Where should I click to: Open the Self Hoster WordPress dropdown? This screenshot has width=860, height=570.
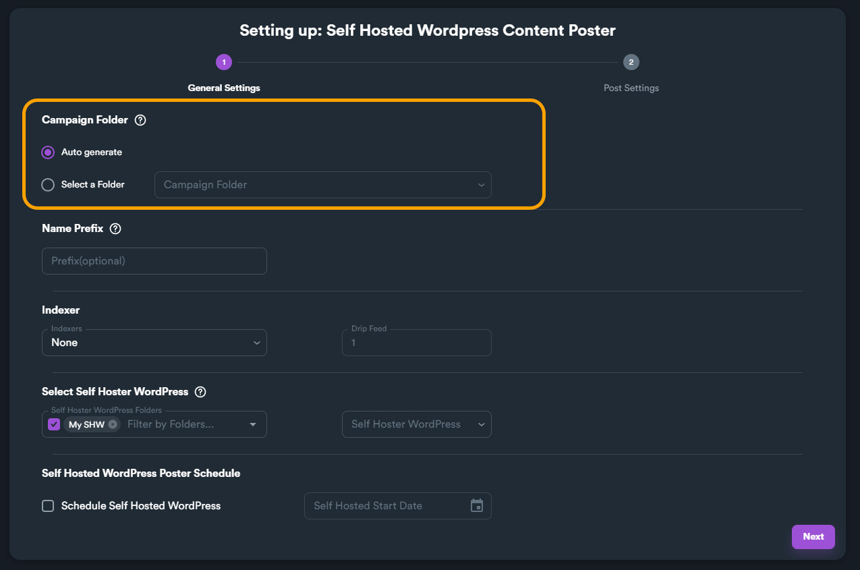click(x=416, y=424)
